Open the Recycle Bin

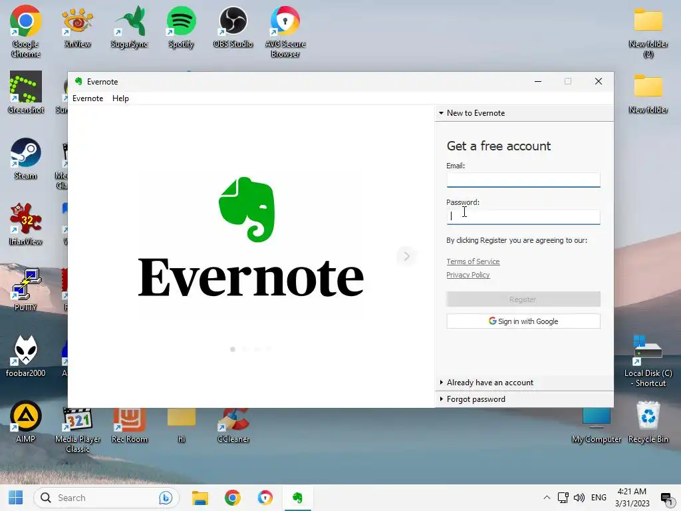coord(648,421)
